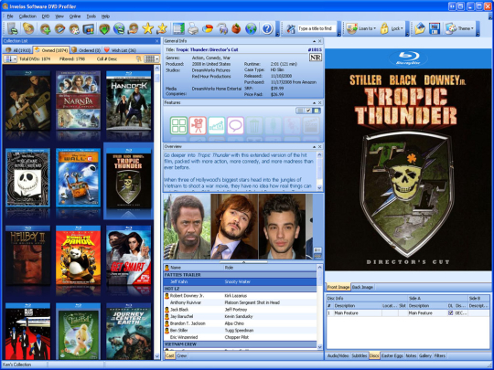Switch to the Wish List tab
Image resolution: width=494 pixels, height=370 pixels.
coord(121,50)
